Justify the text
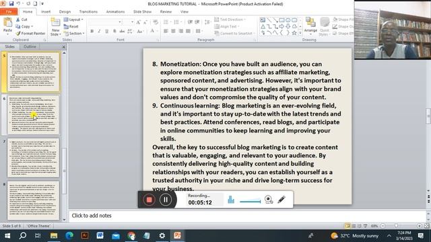 coord(188,31)
